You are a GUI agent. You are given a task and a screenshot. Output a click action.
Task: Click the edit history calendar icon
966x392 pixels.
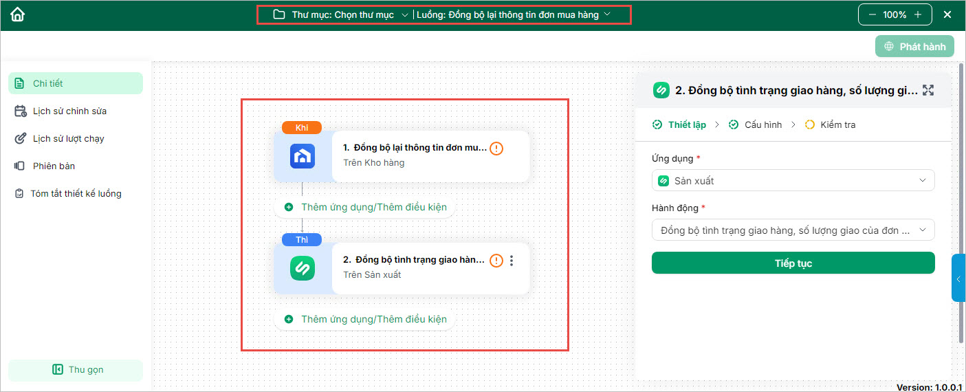point(20,111)
